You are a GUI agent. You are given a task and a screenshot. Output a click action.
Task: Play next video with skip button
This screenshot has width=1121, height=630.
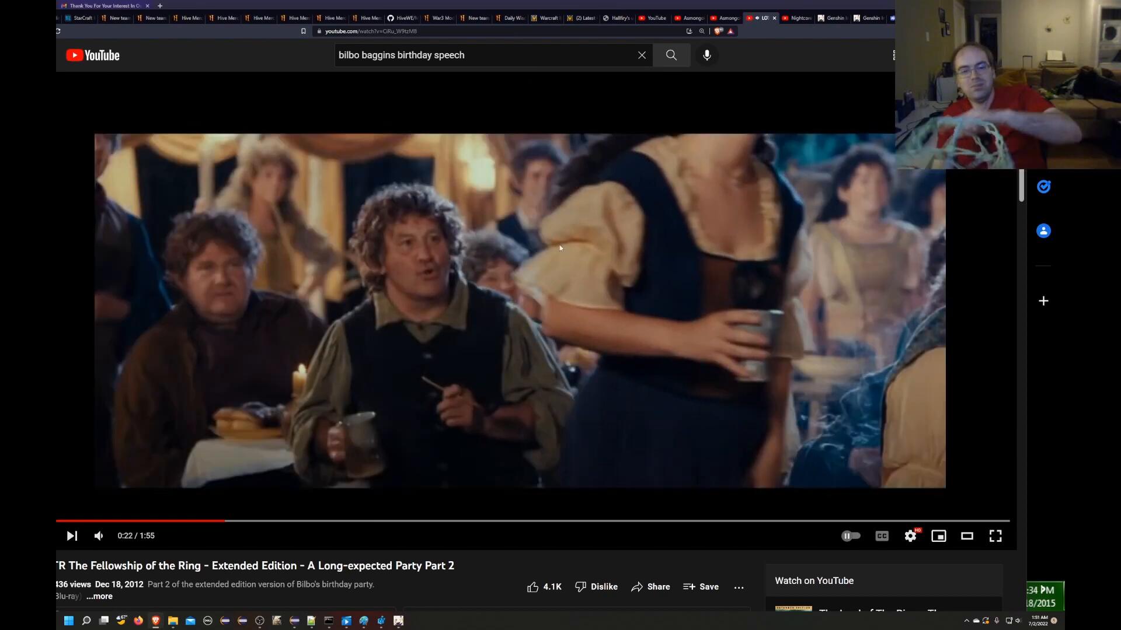[72, 536]
